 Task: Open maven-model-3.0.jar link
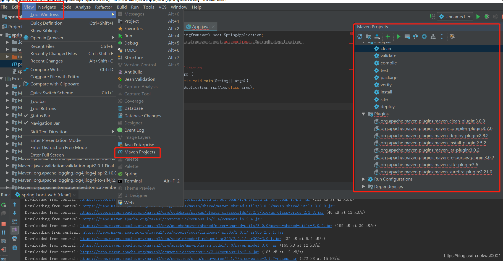coord(179,245)
